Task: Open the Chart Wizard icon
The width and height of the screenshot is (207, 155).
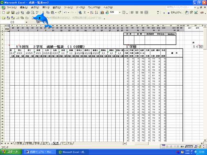Action: click(x=102, y=13)
